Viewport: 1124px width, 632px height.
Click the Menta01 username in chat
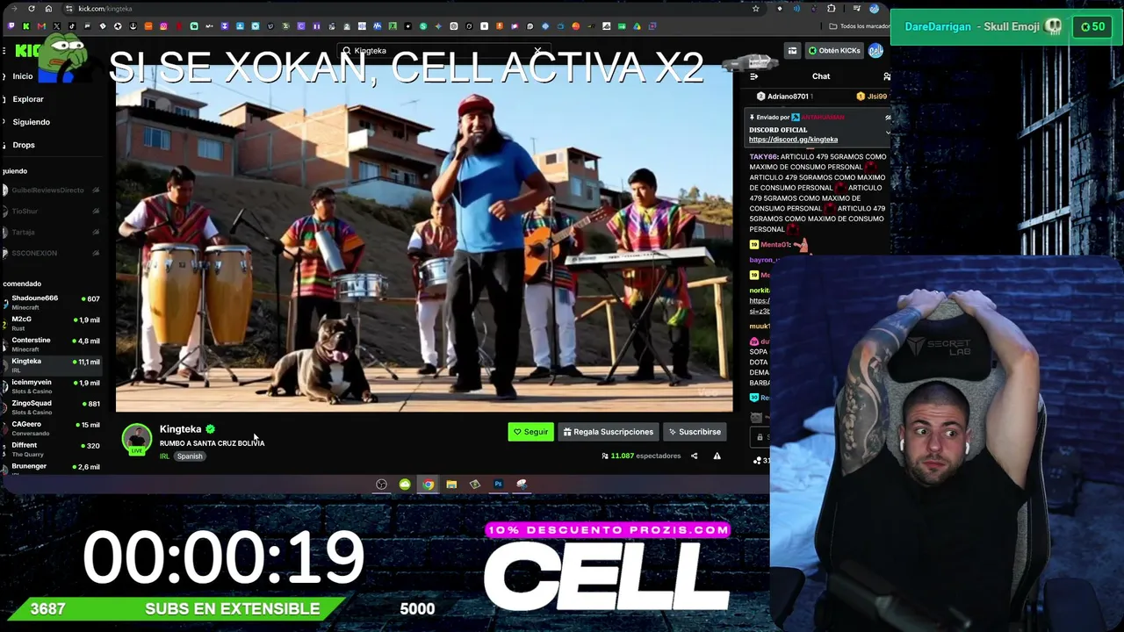775,245
